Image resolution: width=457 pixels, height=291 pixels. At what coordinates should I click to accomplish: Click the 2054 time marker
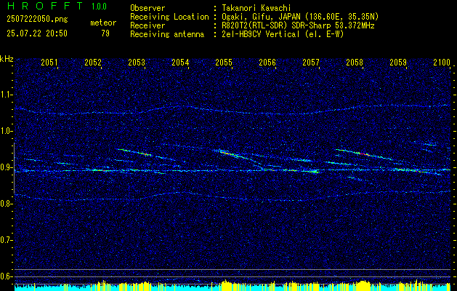tap(180, 63)
